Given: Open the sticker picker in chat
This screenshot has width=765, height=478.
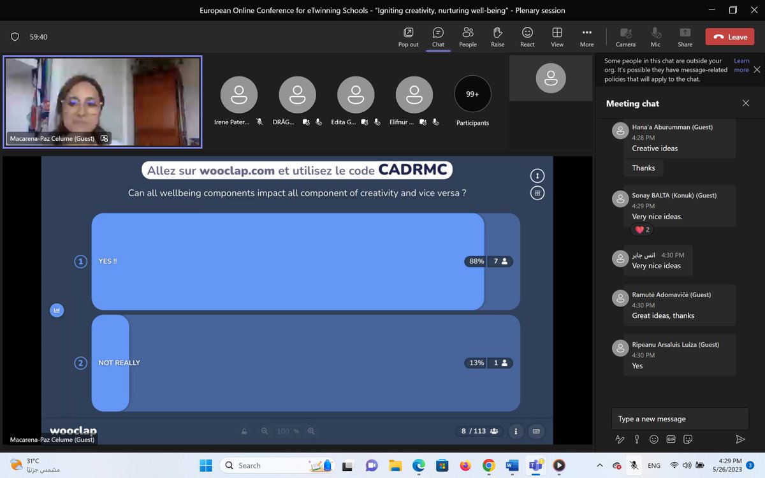Looking at the screenshot, I should (x=688, y=439).
